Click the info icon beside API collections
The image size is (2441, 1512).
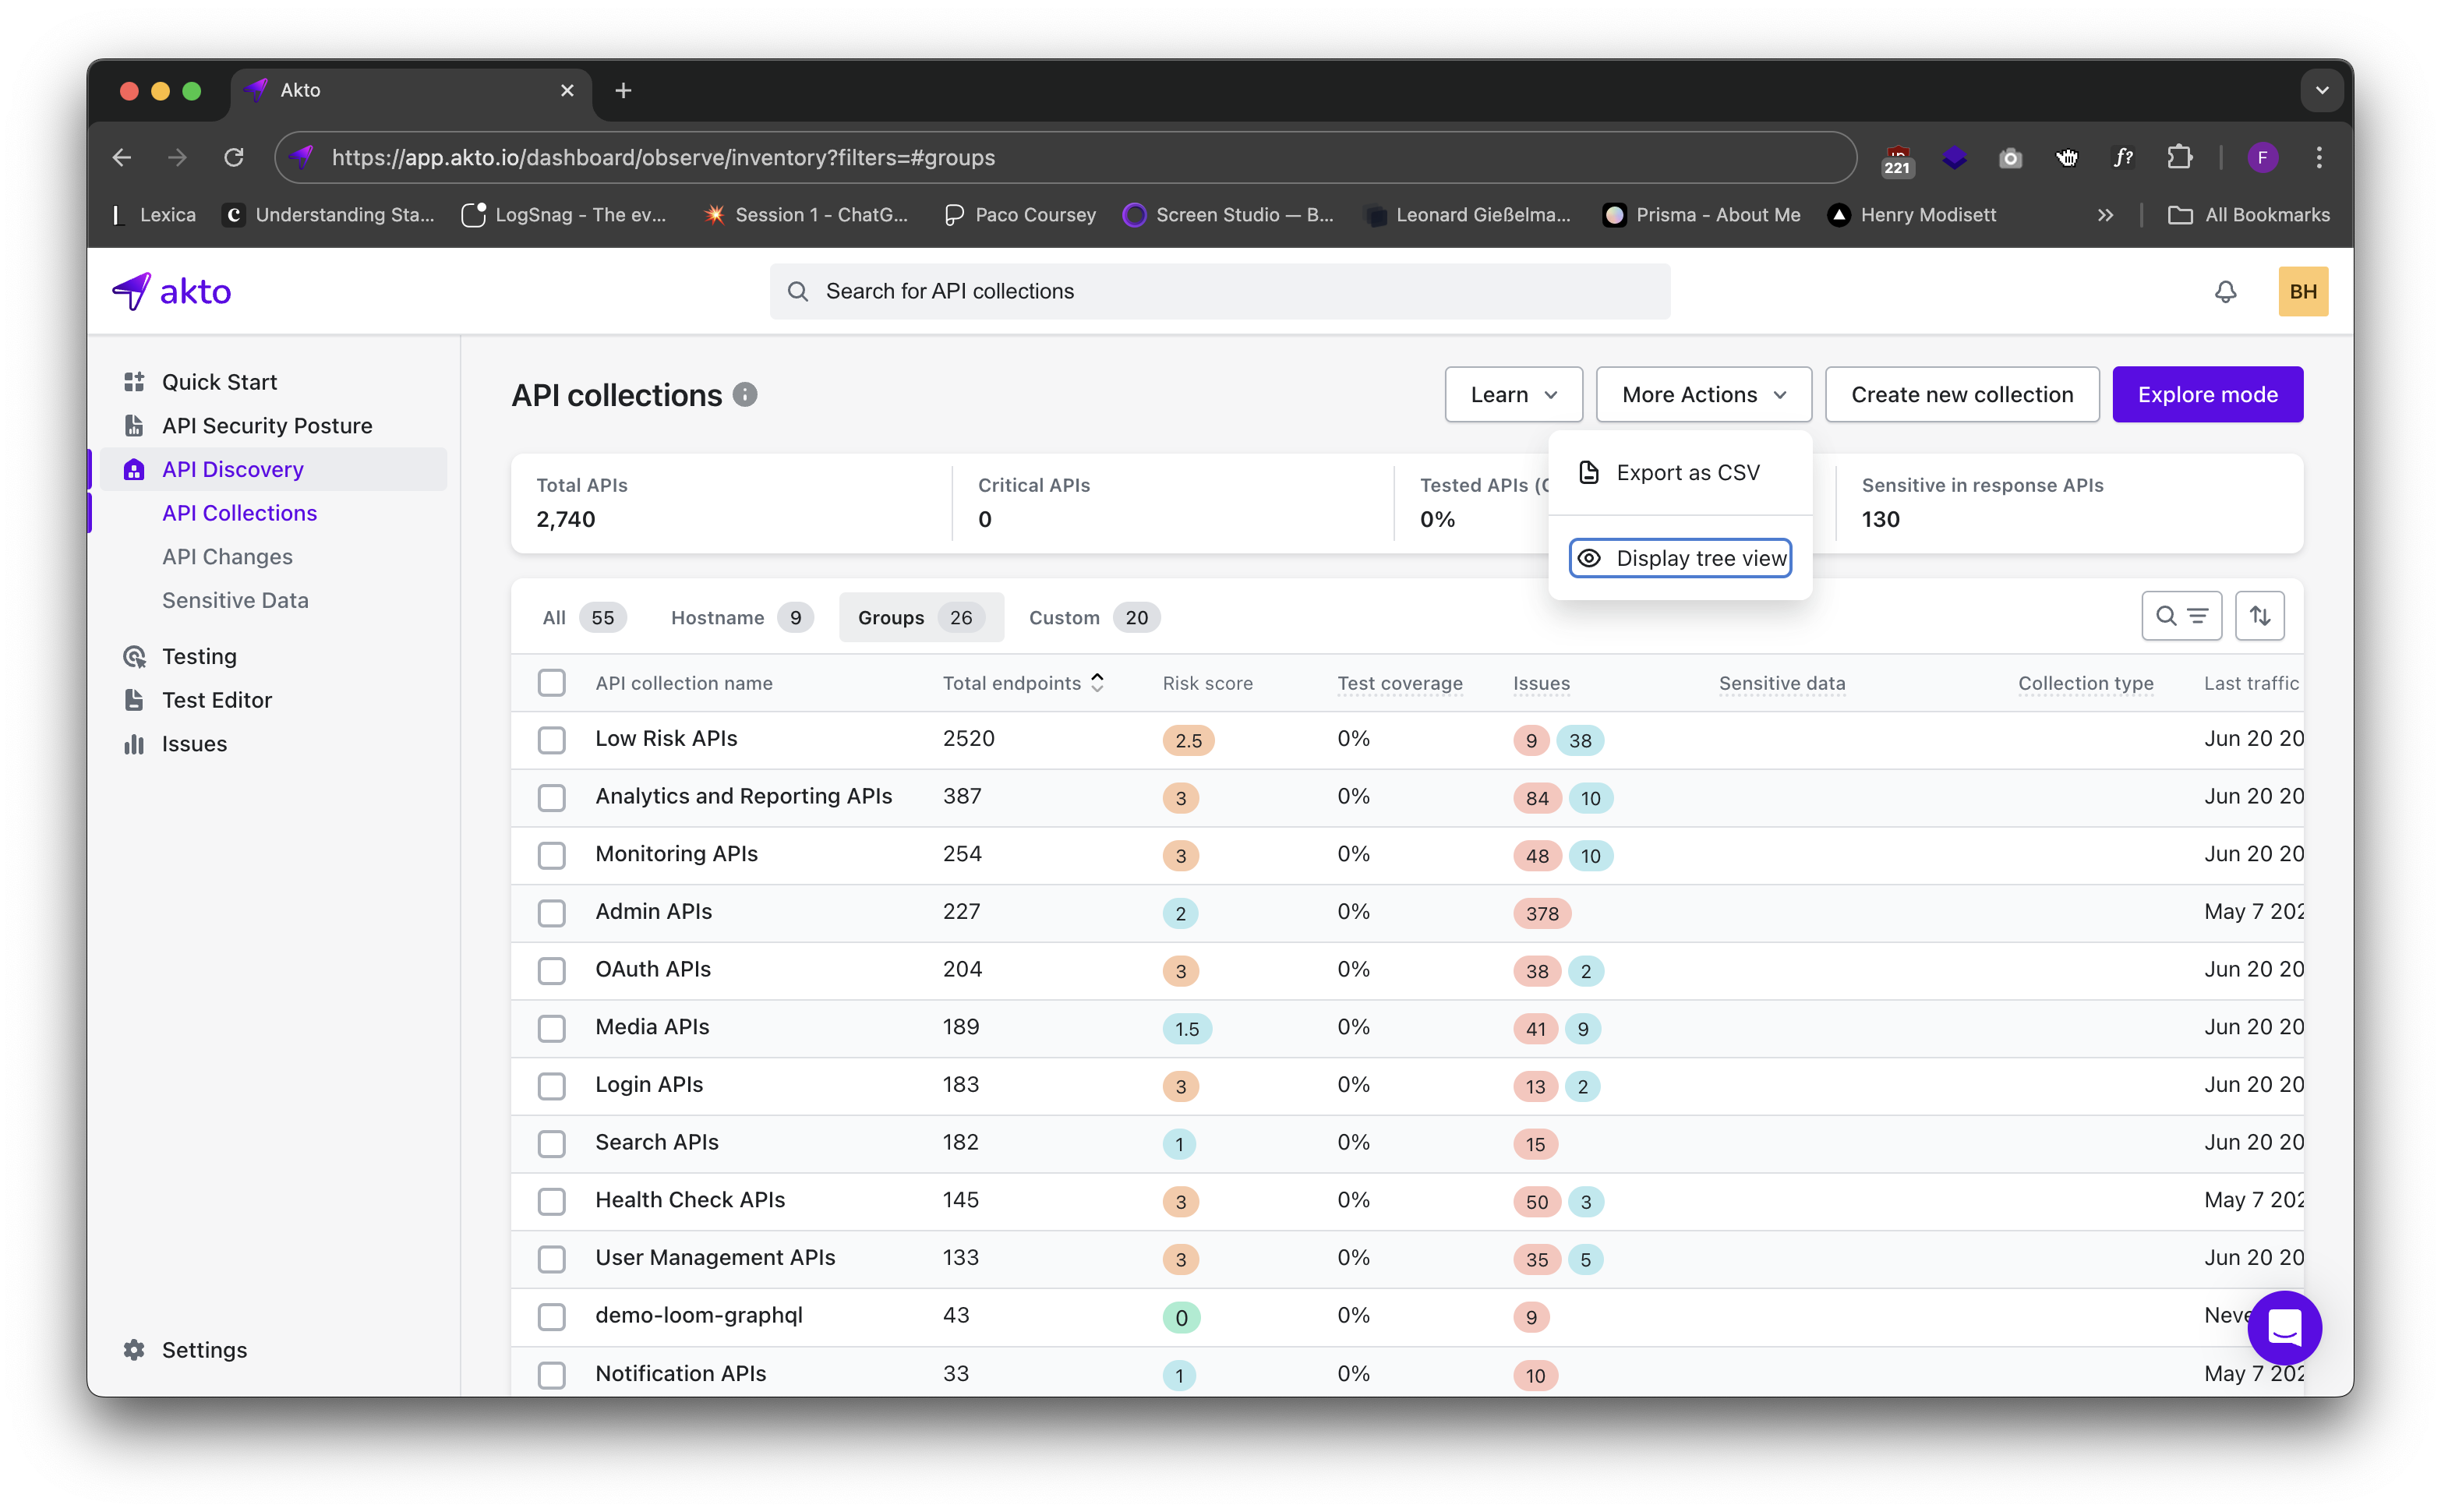(x=745, y=395)
